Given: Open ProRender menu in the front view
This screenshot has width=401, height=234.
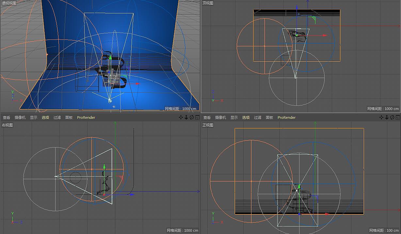Looking at the screenshot, I should click(x=287, y=117).
